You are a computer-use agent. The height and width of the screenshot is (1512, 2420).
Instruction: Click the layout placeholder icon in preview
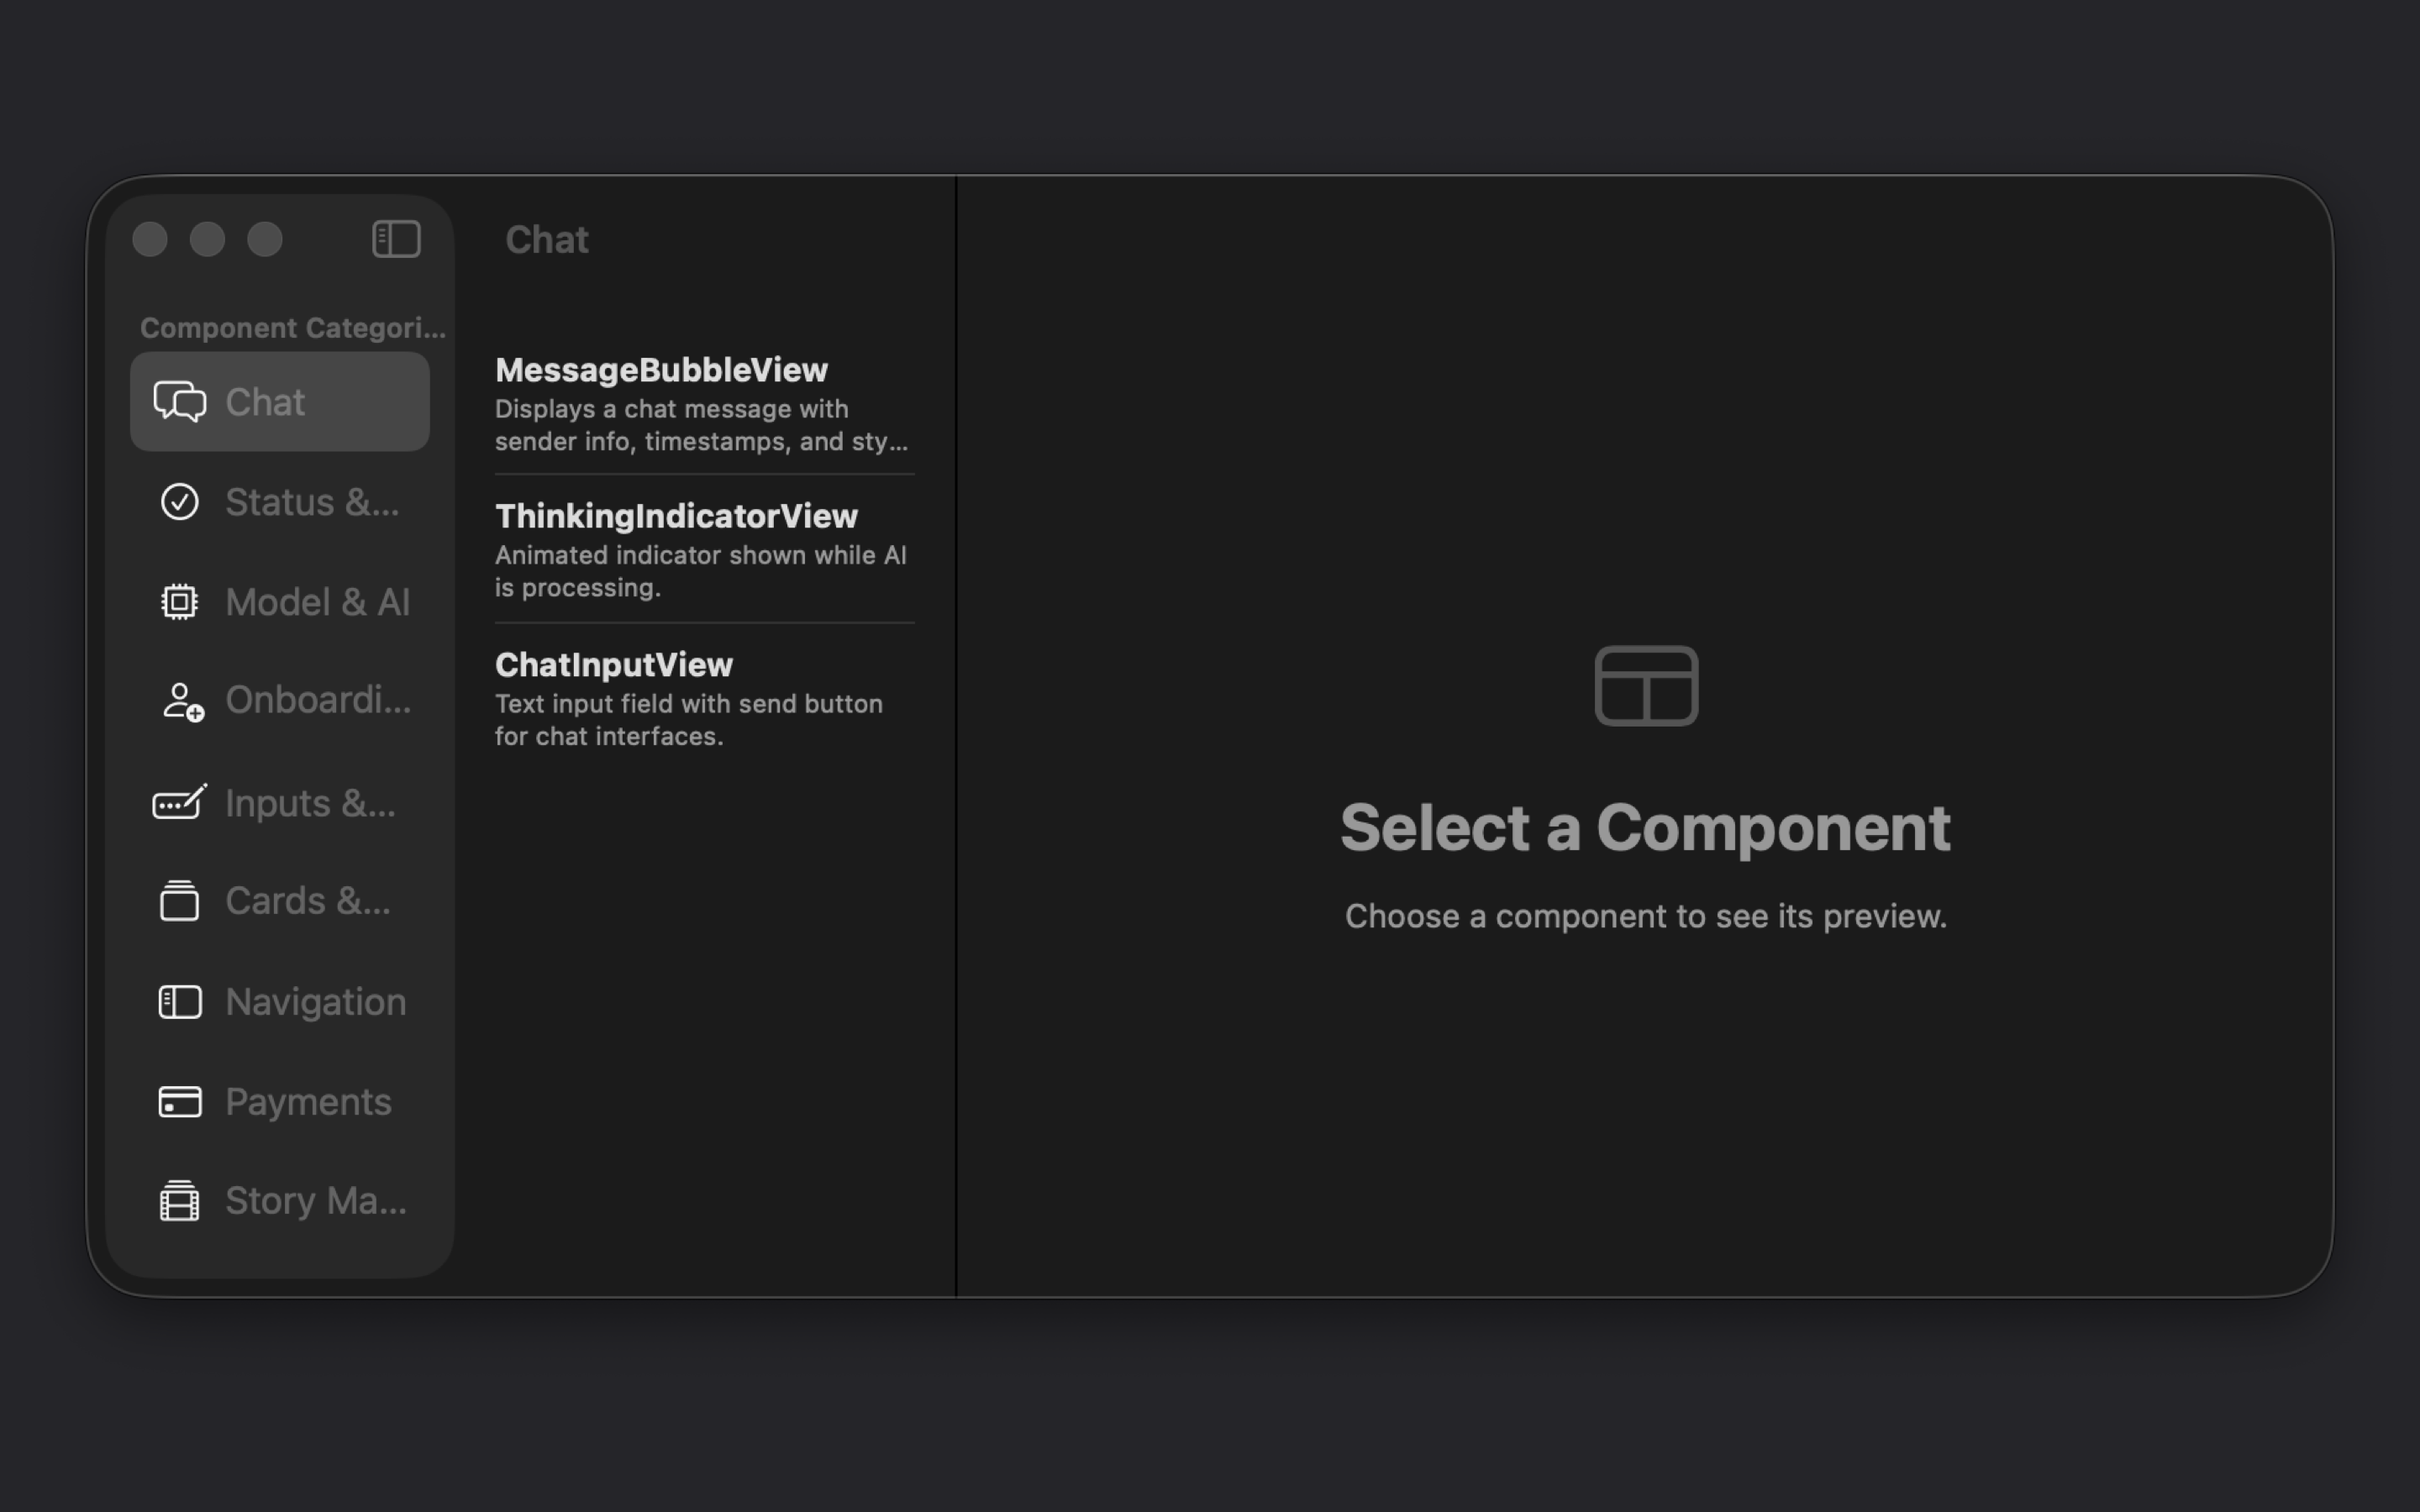tap(1646, 686)
